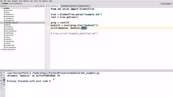Screen dimensions: 173x97
Task: Collapse module3 project folder
Action: 1,8
